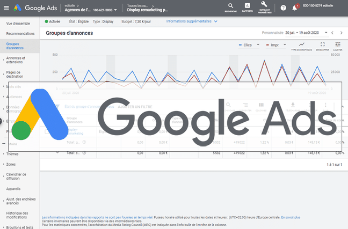Go to the previous date range
This screenshot has width=348, height=229.
coord(332,33)
